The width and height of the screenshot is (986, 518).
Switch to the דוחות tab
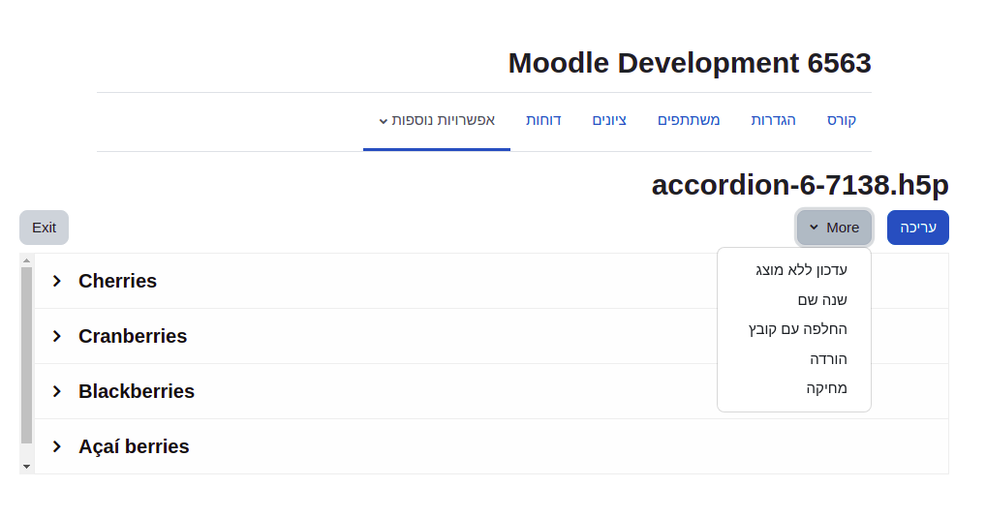coord(543,121)
